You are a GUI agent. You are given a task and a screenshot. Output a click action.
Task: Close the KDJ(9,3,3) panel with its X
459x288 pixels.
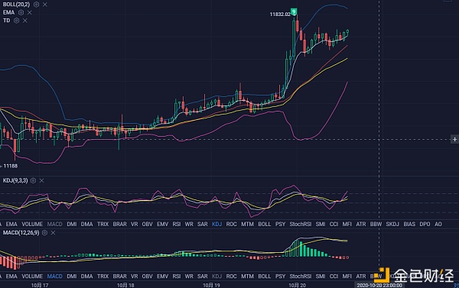click(41, 181)
